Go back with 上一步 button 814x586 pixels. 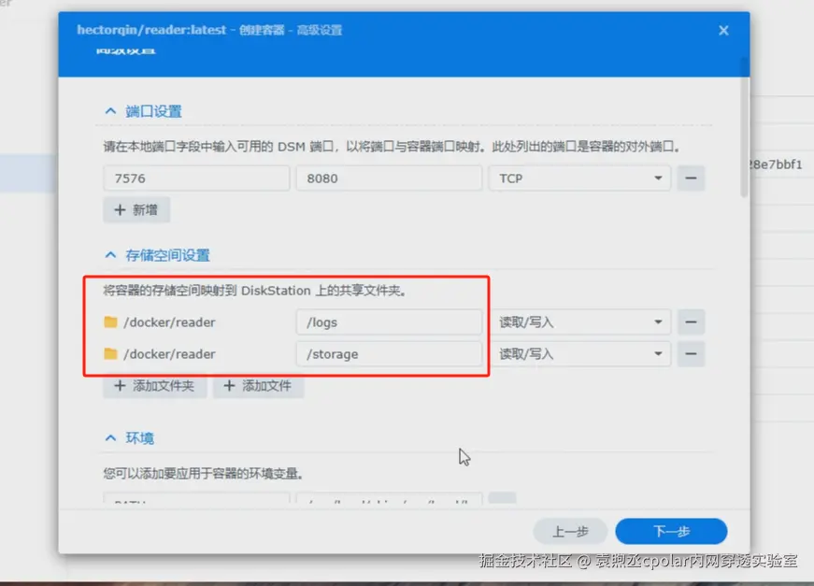(x=570, y=531)
